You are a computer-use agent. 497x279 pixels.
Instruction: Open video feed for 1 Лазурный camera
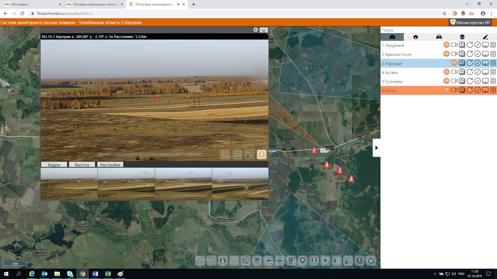(454, 45)
